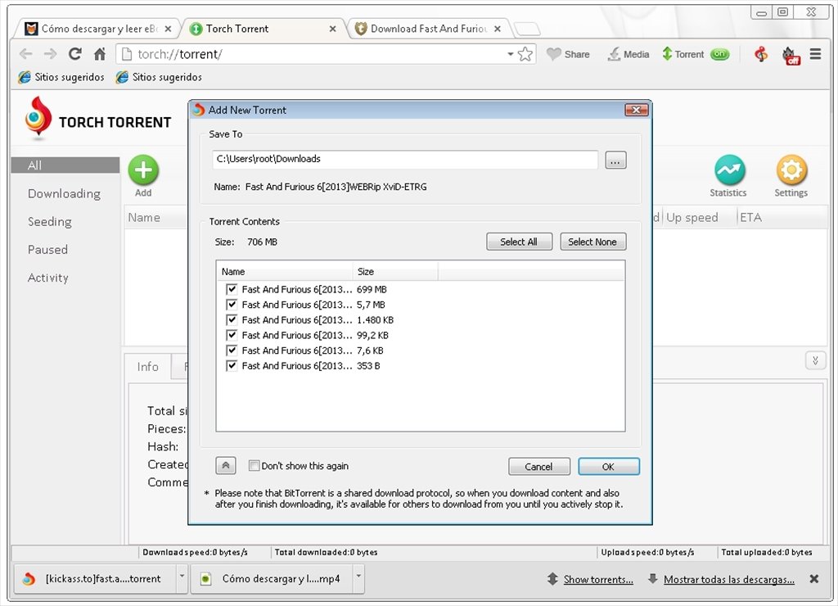This screenshot has height=606, width=838.
Task: Uncheck the 1.480 KB file
Action: (232, 320)
